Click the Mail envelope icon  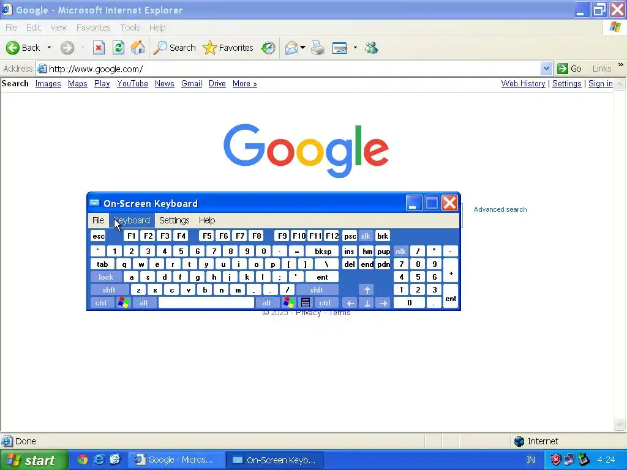pyautogui.click(x=291, y=48)
